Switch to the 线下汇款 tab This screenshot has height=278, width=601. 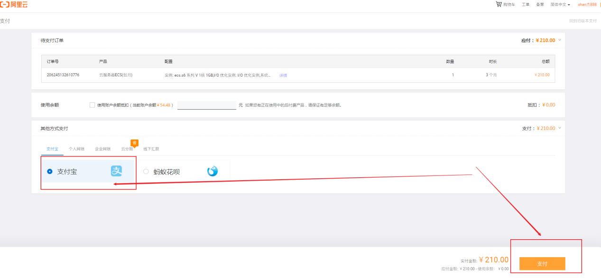pyautogui.click(x=151, y=149)
